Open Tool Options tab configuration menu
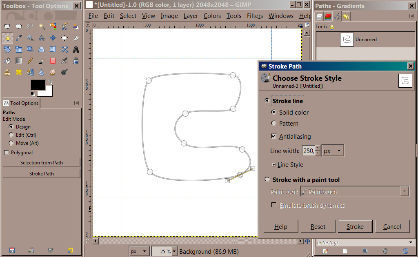 76,103
